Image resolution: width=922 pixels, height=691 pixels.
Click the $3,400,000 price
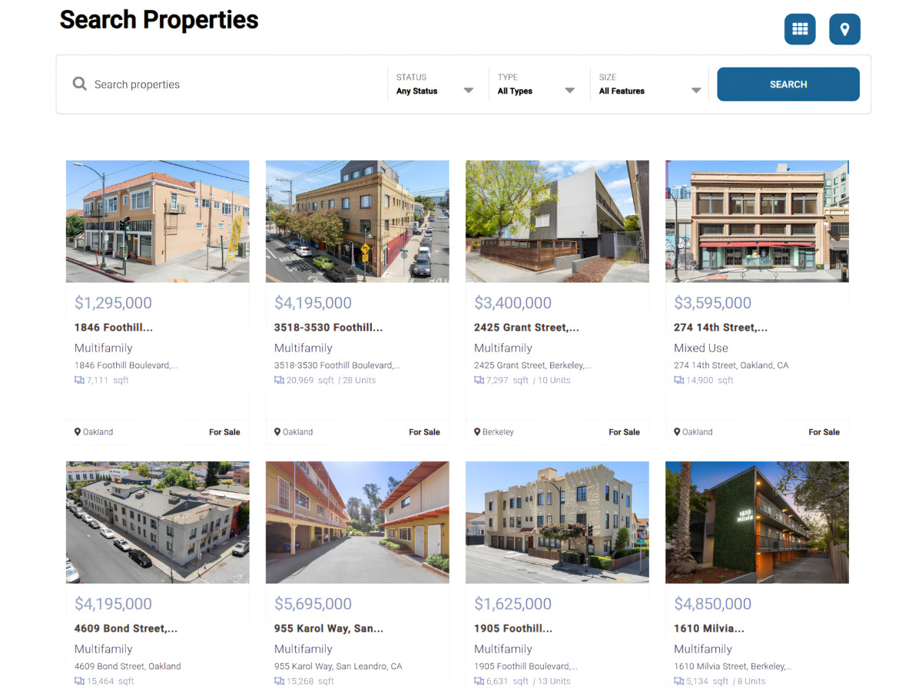tap(512, 303)
